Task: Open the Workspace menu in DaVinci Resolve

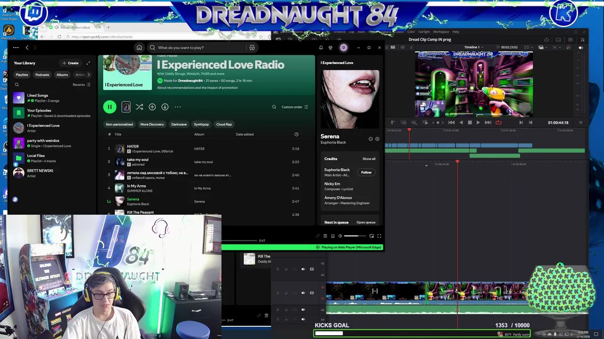Action: pos(441,32)
